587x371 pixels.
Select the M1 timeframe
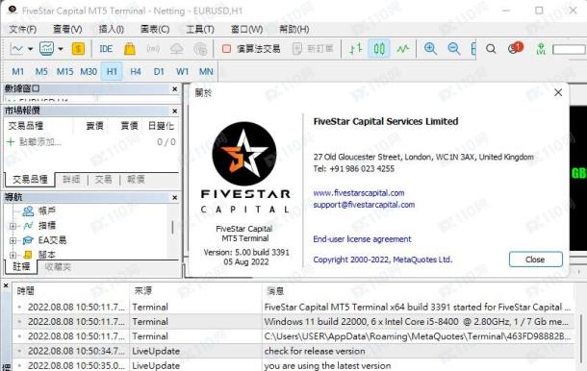click(17, 71)
